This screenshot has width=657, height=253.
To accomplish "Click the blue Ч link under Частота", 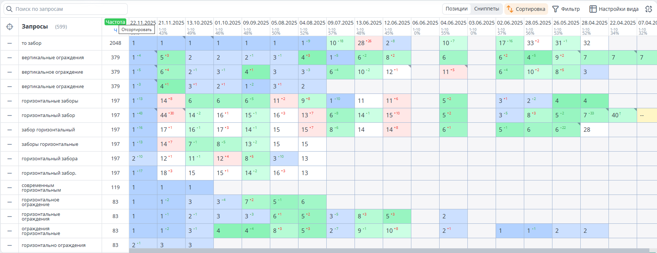I will 115,30.
